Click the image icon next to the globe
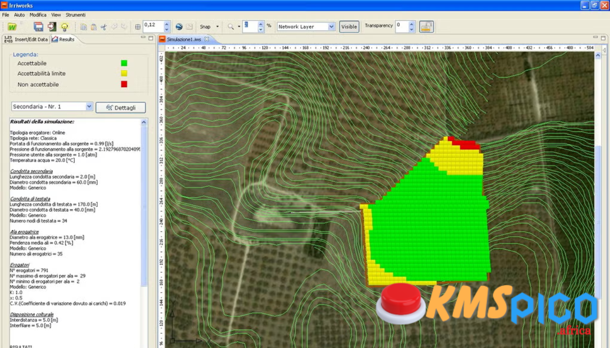This screenshot has height=348, width=610. coord(189,27)
